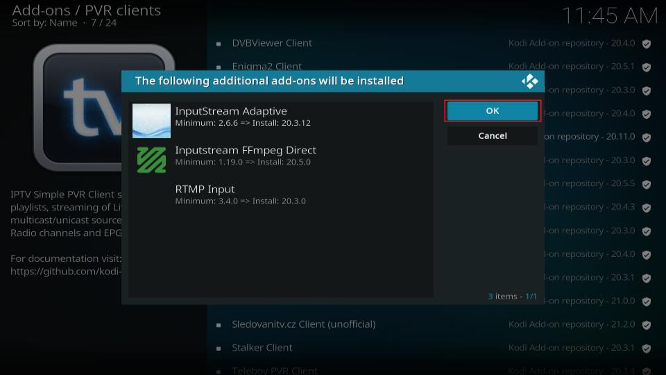
Task: Open DVBViewer Client in the background list
Action: pos(272,43)
